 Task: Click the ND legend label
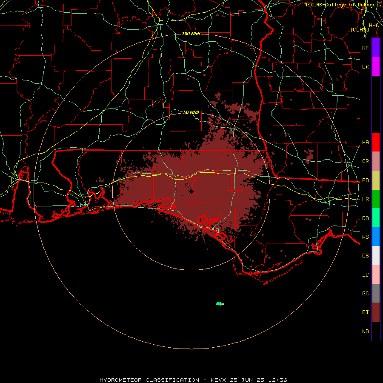365,332
